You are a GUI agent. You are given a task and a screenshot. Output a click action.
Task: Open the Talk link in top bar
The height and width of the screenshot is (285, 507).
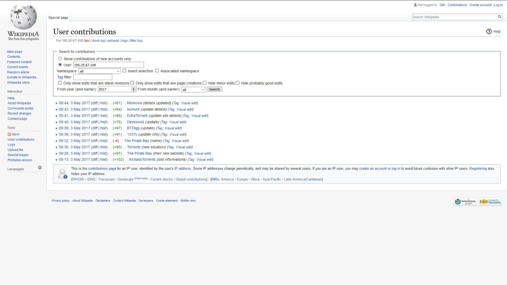(442, 5)
